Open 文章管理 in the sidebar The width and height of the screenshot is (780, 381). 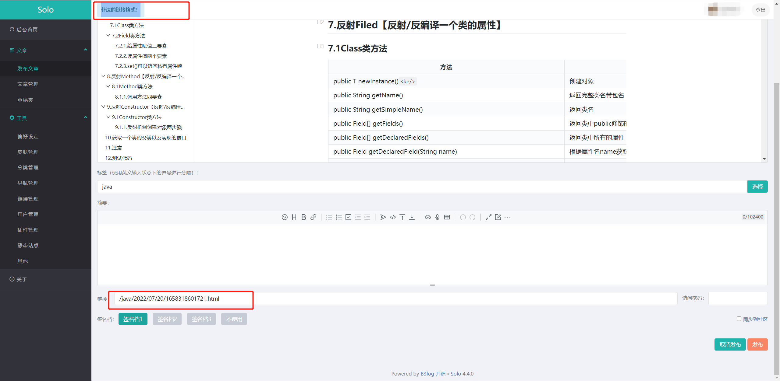[x=28, y=84]
